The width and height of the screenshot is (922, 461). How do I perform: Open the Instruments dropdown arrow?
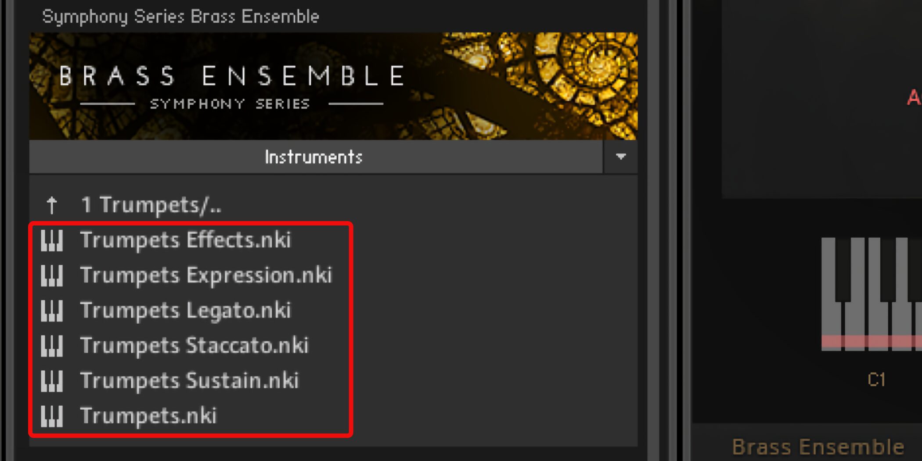(620, 157)
